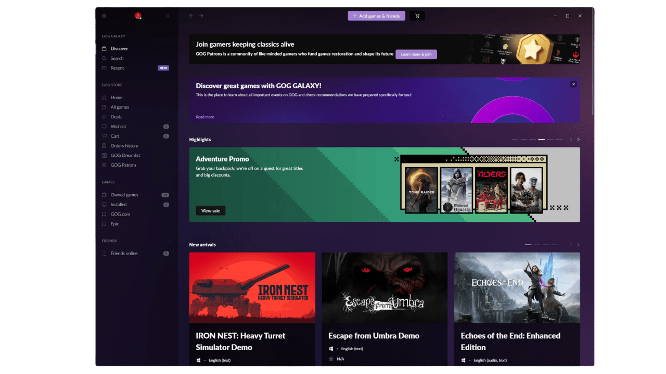Screen dimensions: 666x374
Task: Open the Recent menu label
Action: (x=117, y=68)
